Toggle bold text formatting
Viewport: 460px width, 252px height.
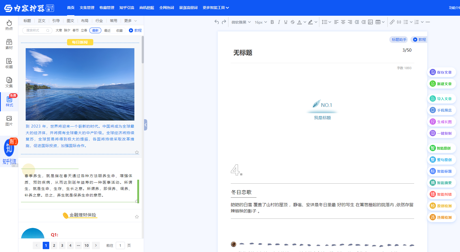point(272,22)
